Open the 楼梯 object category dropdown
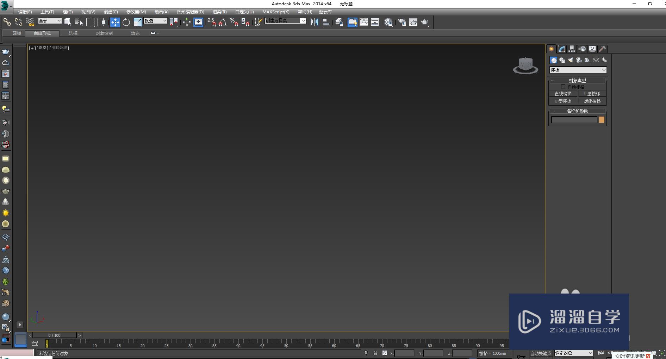 click(578, 70)
